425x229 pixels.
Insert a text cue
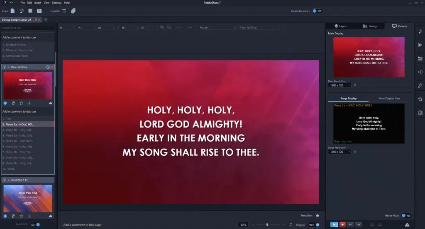[39, 11]
